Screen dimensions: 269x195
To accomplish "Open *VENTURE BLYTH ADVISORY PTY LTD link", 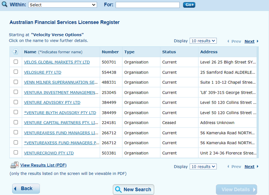I will coord(60,113).
